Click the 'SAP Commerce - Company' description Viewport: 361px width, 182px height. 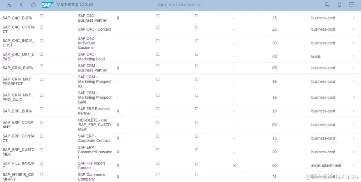click(93, 177)
